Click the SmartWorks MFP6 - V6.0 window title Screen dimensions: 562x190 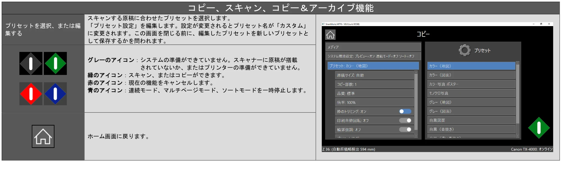coord(343,24)
